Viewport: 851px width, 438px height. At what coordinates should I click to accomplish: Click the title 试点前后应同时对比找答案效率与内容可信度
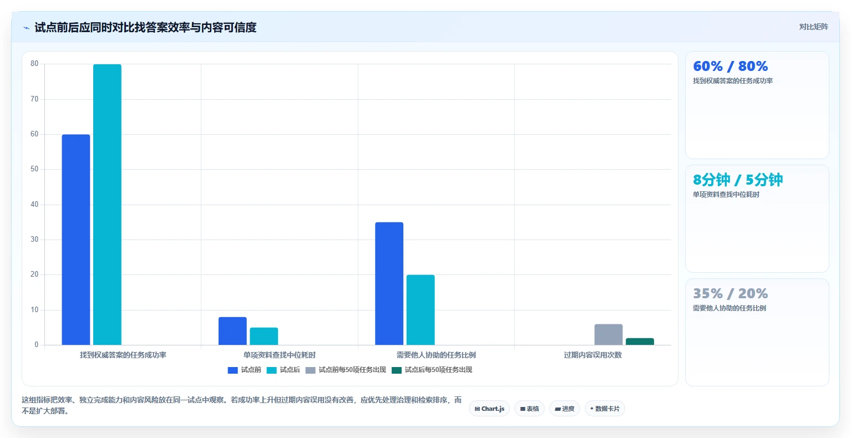point(145,27)
